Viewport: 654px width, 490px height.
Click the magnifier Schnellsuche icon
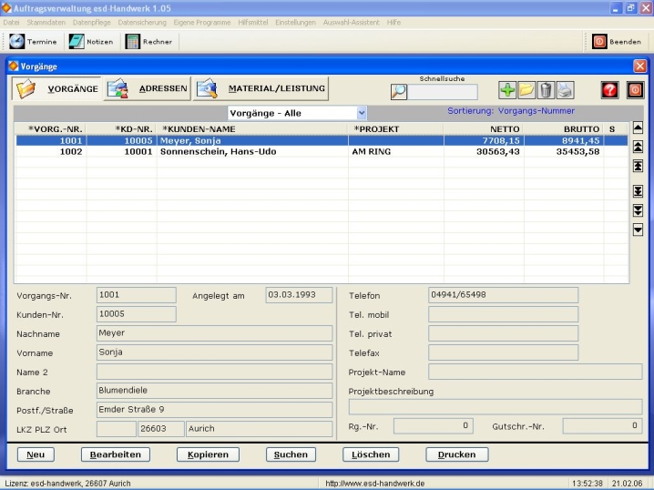pos(399,91)
